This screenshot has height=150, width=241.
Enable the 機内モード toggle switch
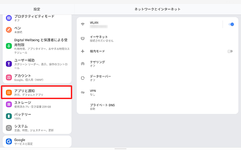click(230, 51)
